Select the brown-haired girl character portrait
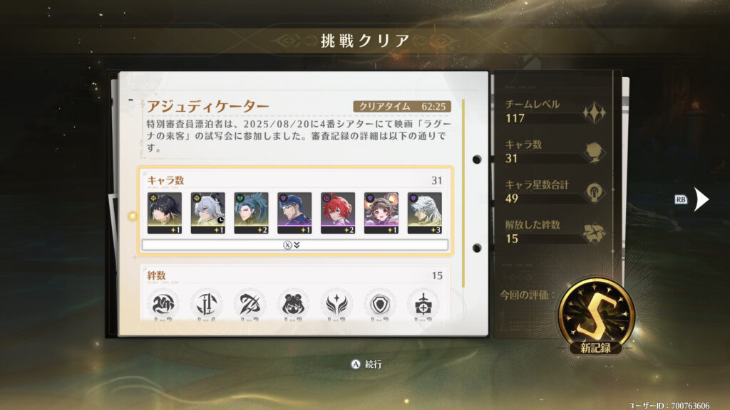 tap(381, 213)
